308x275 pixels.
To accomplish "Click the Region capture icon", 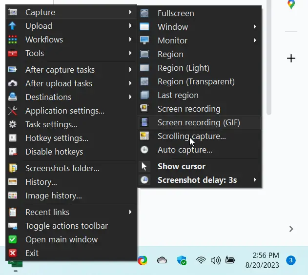I will click(x=144, y=54).
